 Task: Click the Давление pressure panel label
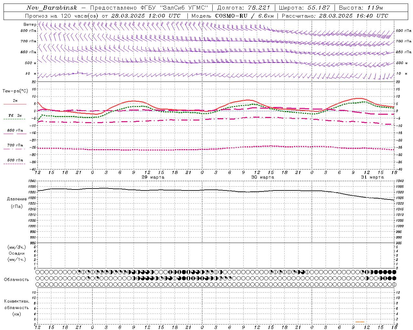(x=17, y=199)
